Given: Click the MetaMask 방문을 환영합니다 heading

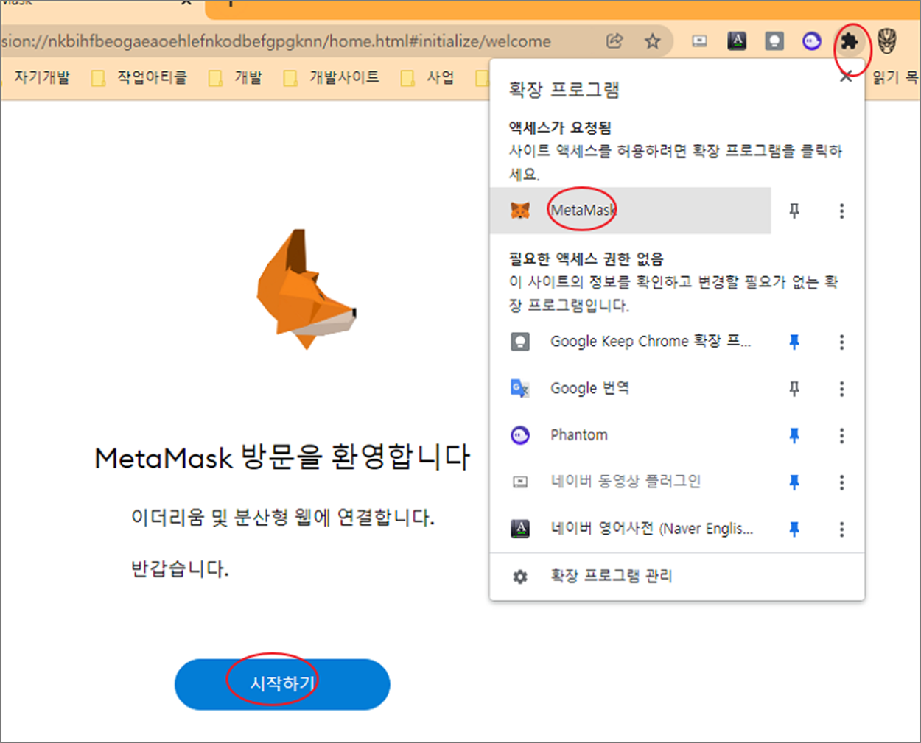Looking at the screenshot, I should click(282, 457).
